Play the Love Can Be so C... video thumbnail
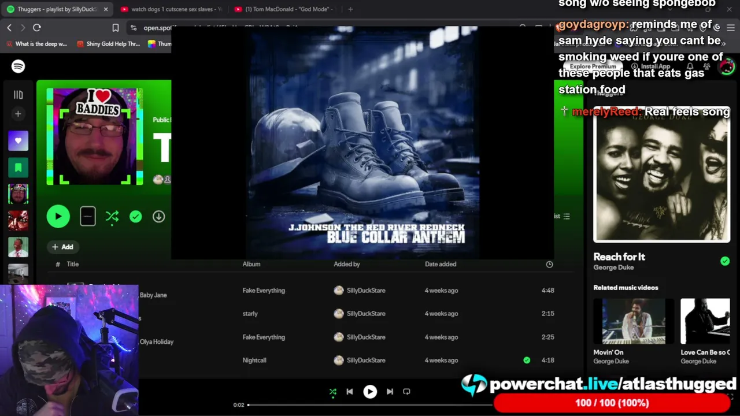The image size is (740, 416). tap(705, 321)
